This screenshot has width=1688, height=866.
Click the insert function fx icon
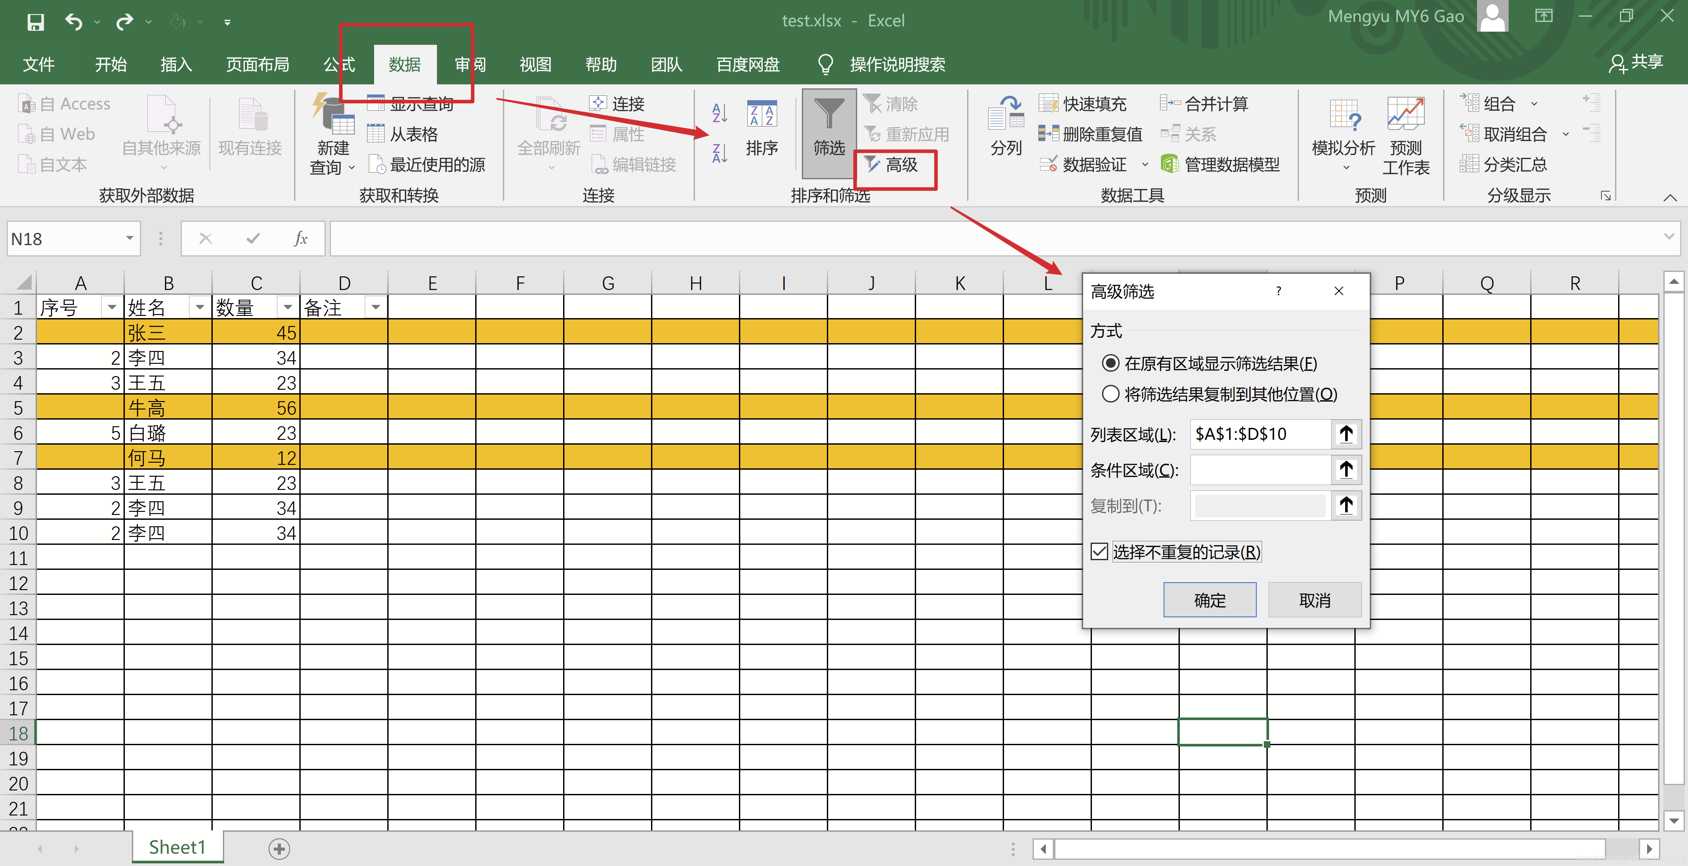coord(301,239)
